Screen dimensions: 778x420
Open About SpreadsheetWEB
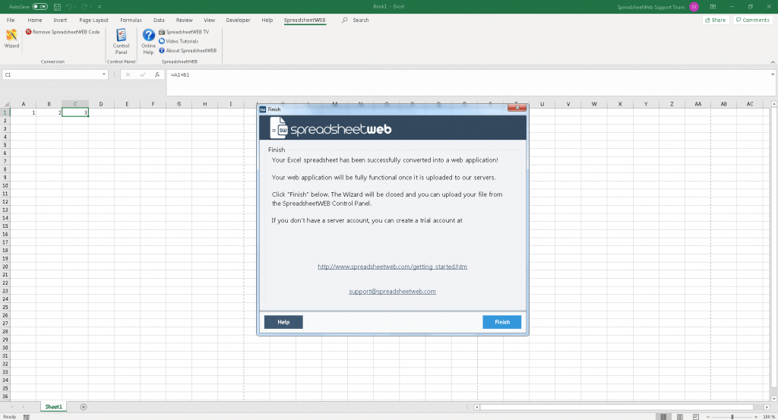pyautogui.click(x=188, y=51)
